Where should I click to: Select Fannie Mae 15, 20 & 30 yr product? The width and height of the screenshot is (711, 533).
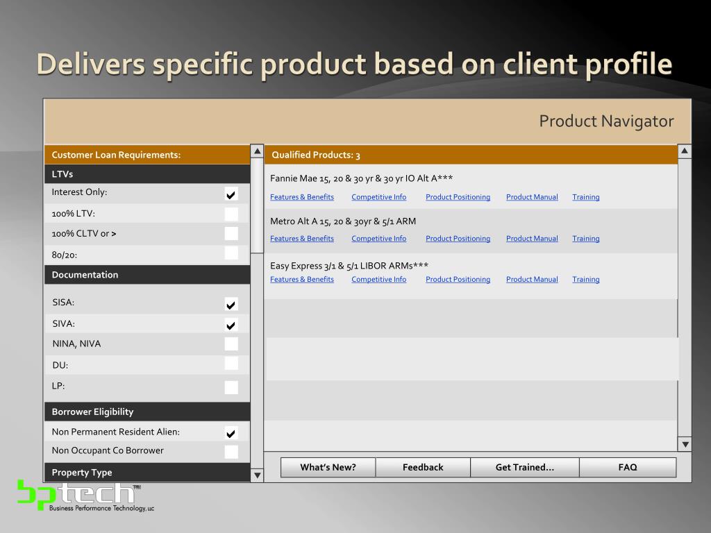coord(361,178)
